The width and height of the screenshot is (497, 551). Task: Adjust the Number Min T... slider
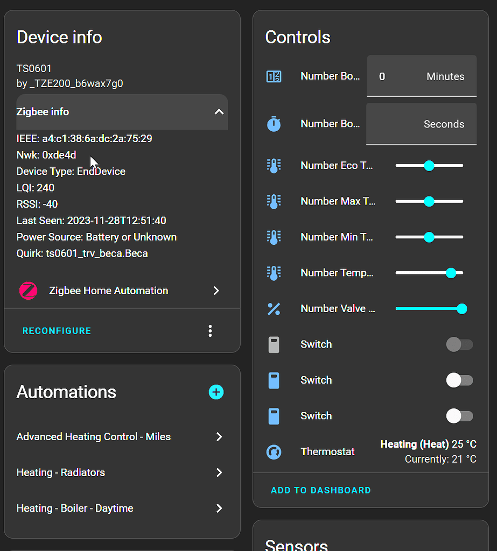pos(429,237)
